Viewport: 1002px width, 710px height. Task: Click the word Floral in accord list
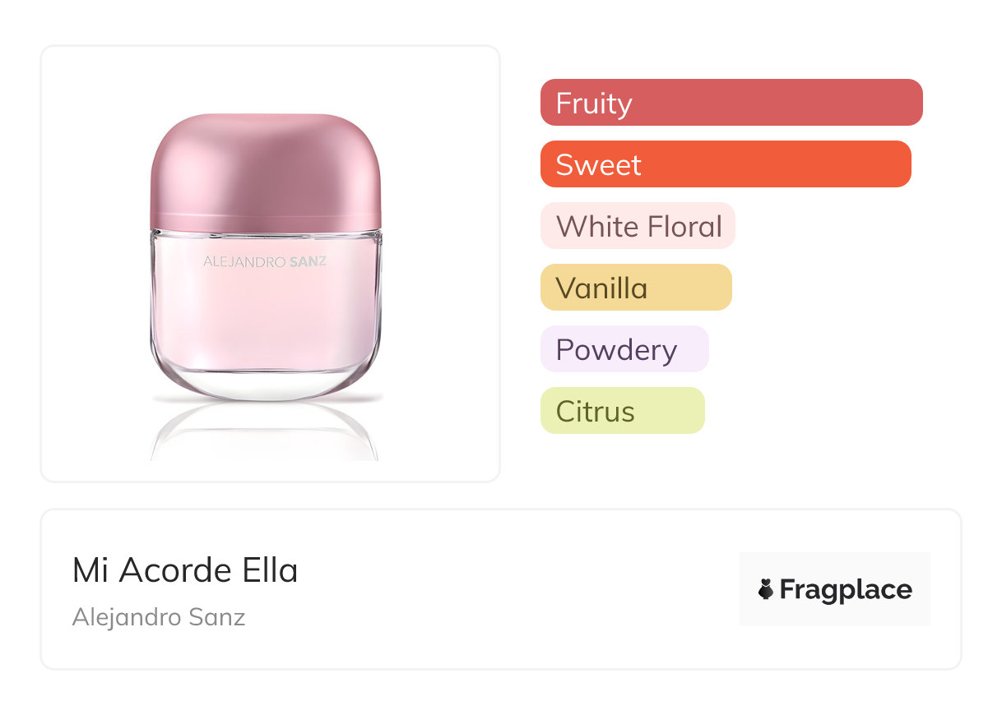tap(684, 226)
